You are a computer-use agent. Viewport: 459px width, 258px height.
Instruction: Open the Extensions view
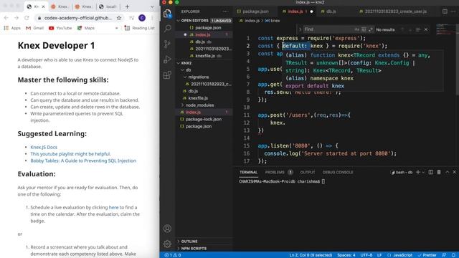(x=167, y=75)
